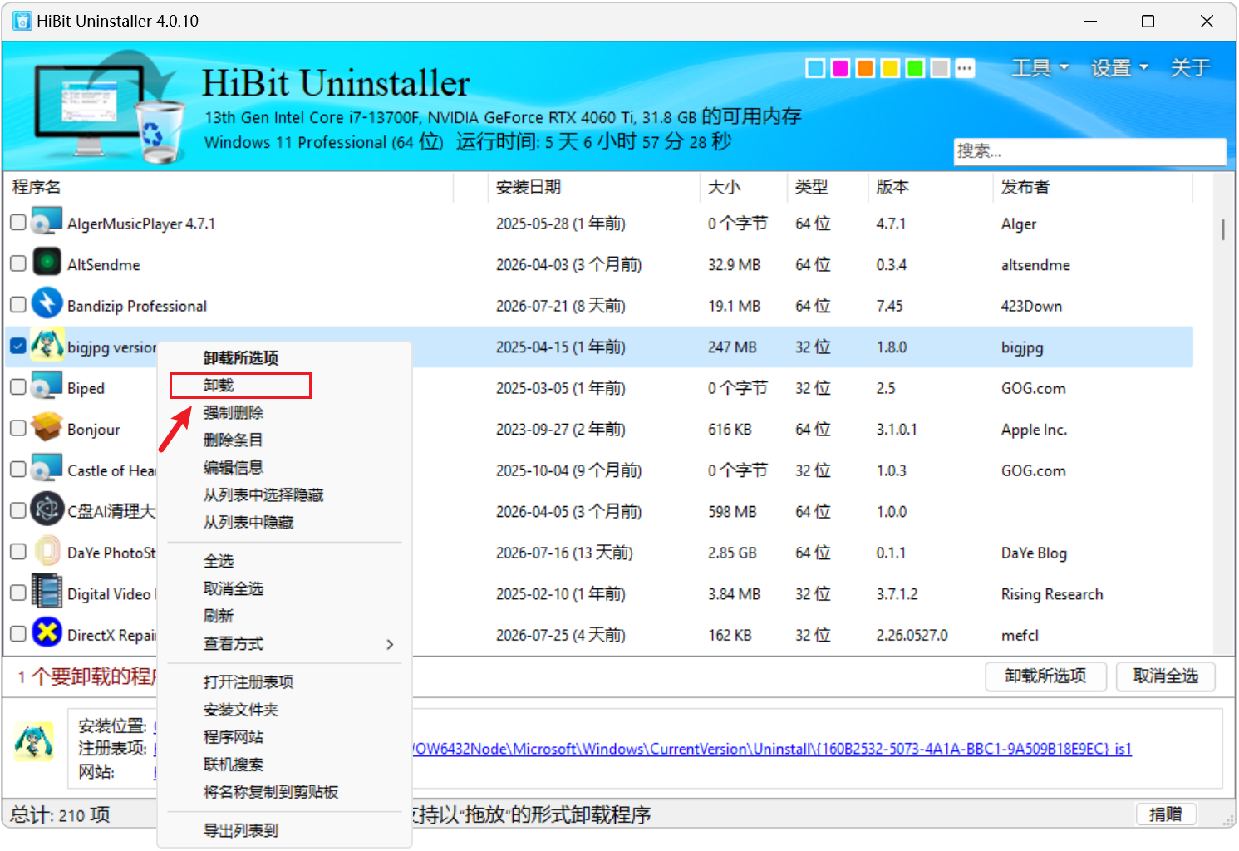Sort by the 发布者 column header

click(1093, 187)
